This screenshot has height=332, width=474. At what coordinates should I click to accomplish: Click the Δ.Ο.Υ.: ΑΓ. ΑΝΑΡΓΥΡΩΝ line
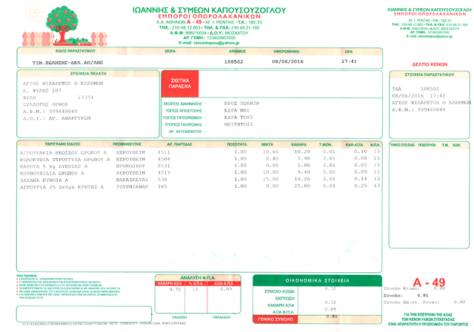57,118
